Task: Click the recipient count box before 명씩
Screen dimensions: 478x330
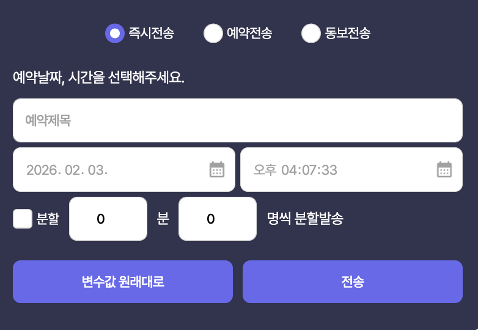Action: click(x=217, y=219)
